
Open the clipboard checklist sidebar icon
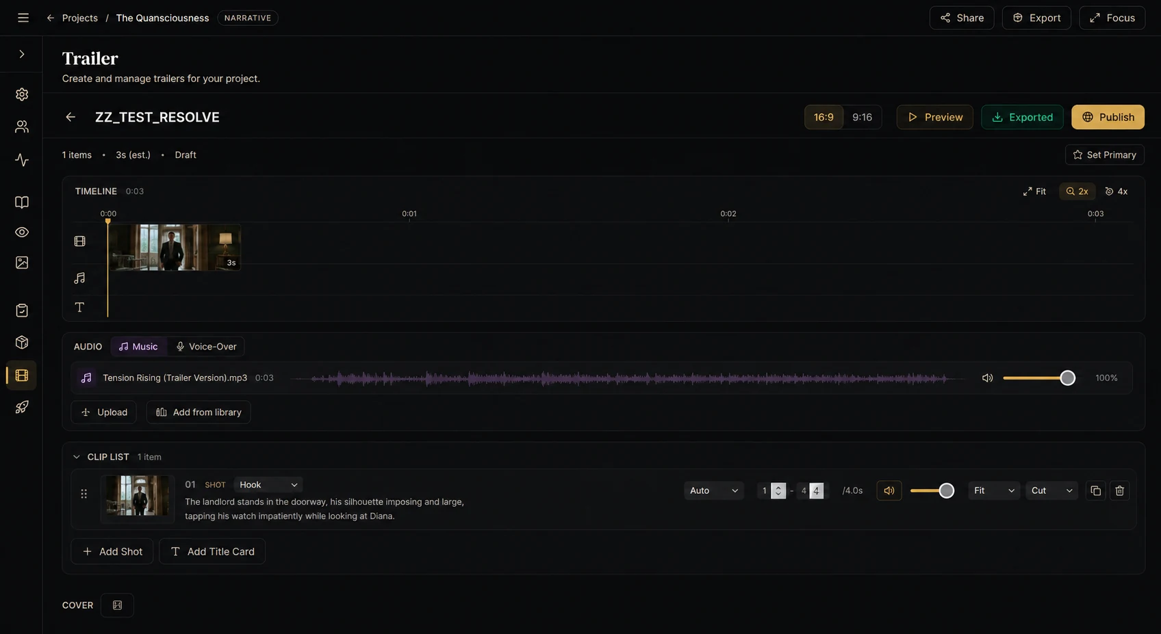(22, 311)
